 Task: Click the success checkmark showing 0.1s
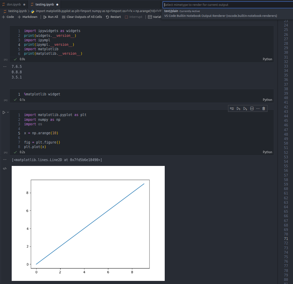15,100
